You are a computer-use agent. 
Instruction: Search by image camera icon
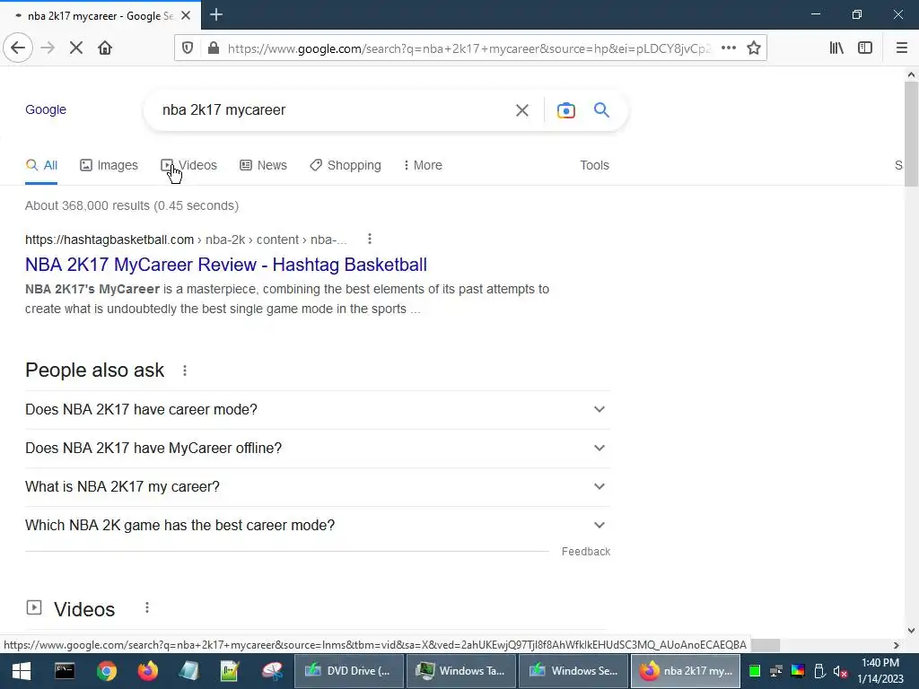coord(566,110)
